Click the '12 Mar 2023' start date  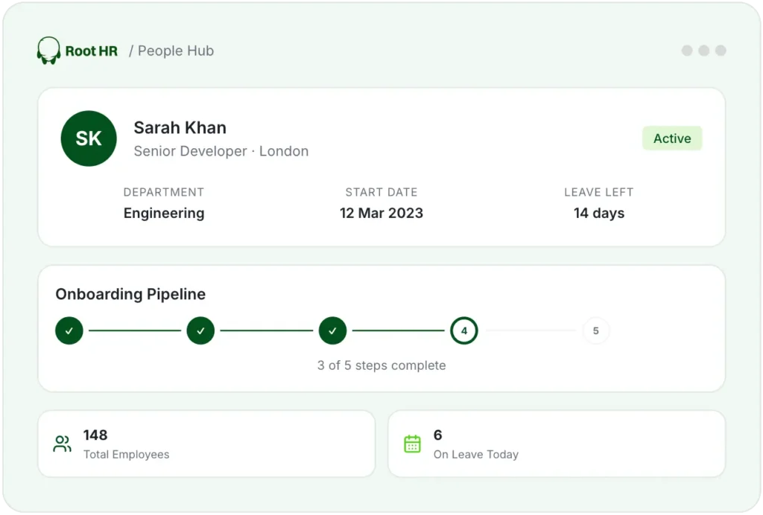(x=381, y=213)
